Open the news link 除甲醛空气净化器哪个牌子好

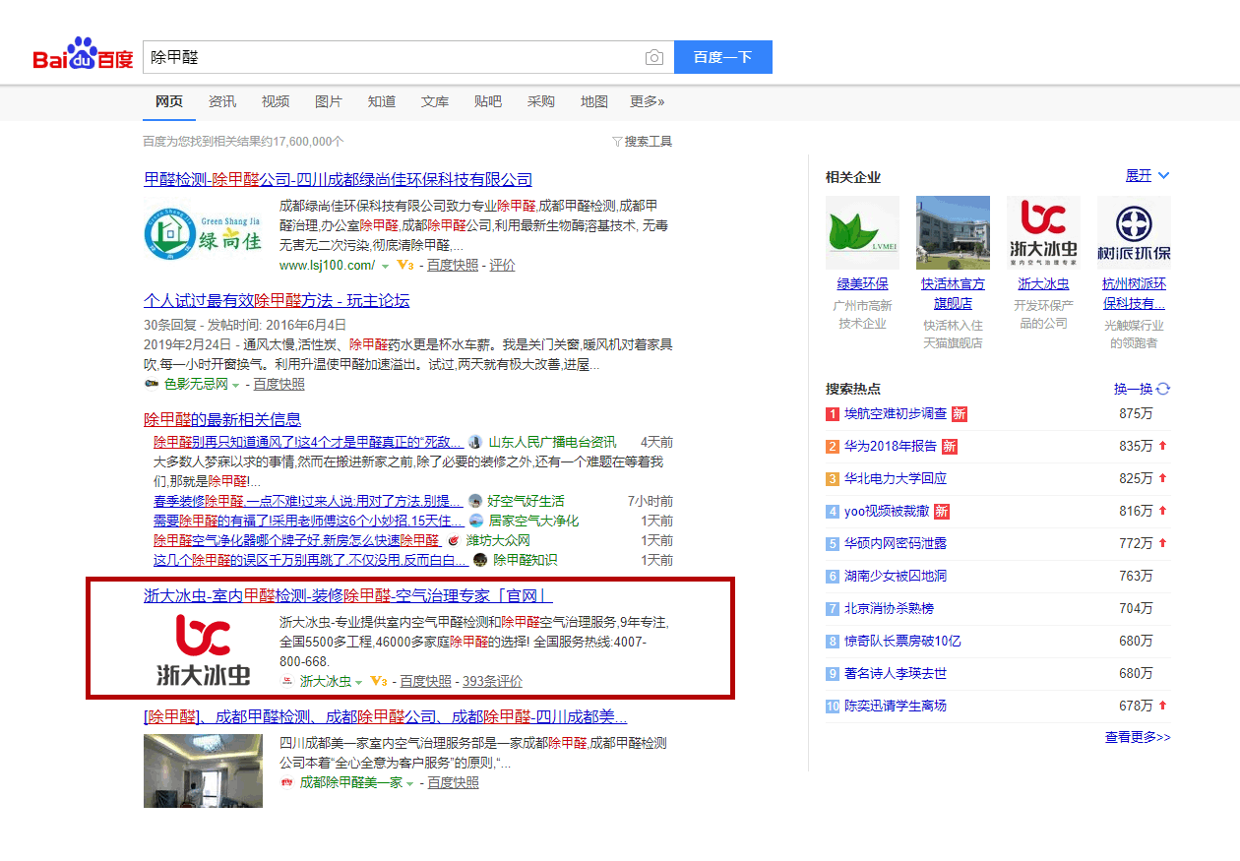tap(296, 540)
